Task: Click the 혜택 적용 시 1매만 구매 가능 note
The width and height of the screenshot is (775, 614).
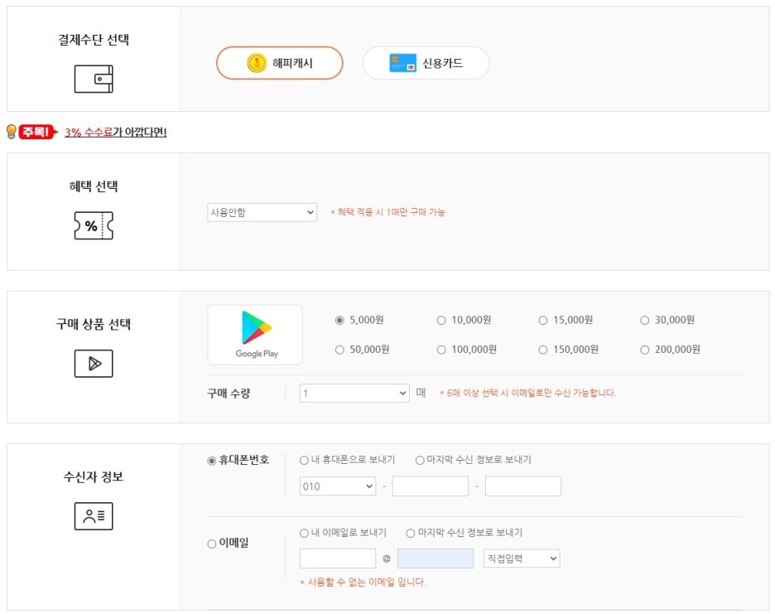Action: 388,212
